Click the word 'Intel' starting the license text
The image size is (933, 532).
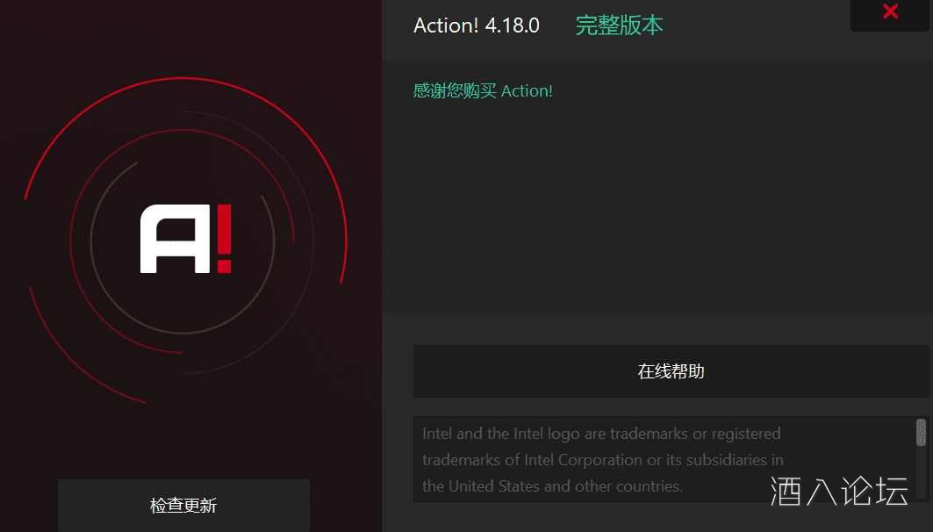437,434
